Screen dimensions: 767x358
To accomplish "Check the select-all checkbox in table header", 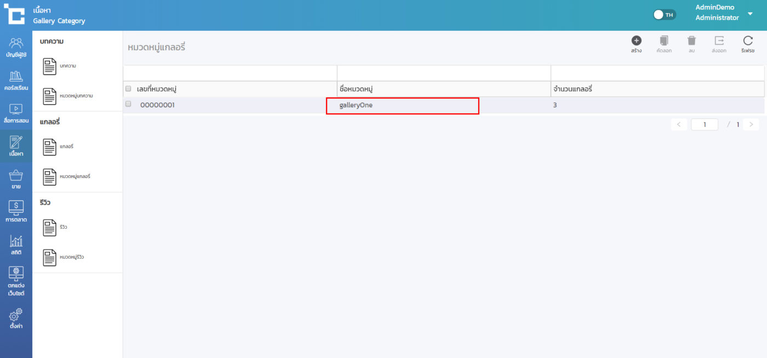I will click(128, 89).
